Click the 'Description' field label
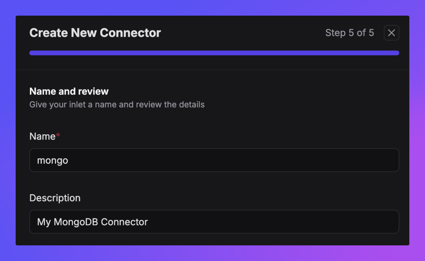This screenshot has height=261, width=425. point(55,198)
